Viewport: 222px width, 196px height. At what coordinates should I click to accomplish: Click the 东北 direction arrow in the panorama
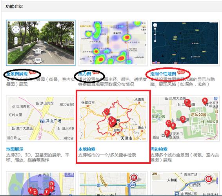click(x=38, y=51)
